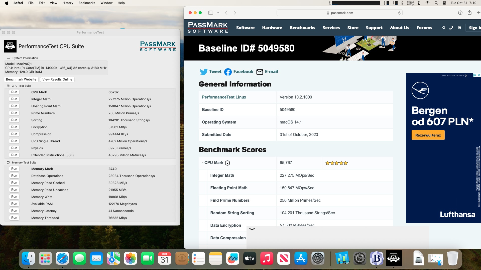Viewport: 481px width, 270px height.
Task: Collapse the bottom ad banner chevron
Action: pos(252,229)
